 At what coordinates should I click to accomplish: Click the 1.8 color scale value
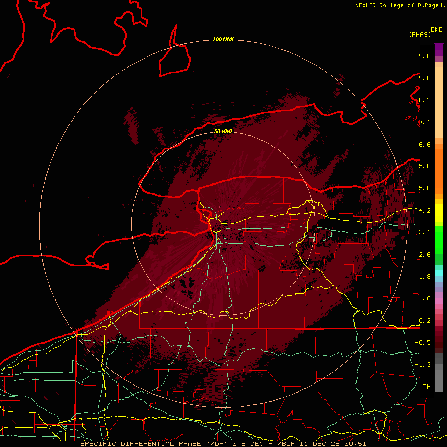point(425,277)
